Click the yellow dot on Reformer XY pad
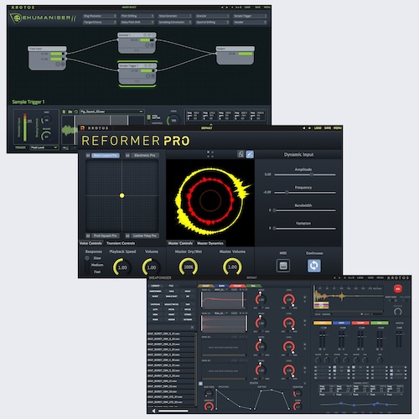The image size is (419, 419). click(122, 195)
